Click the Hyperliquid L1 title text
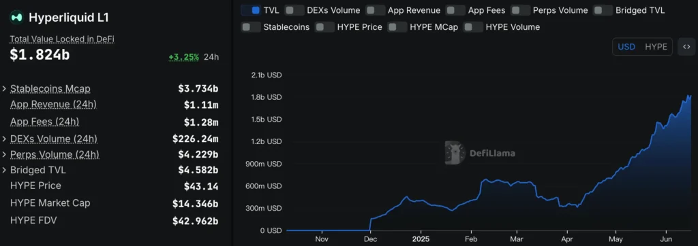The image size is (698, 246). 69,17
